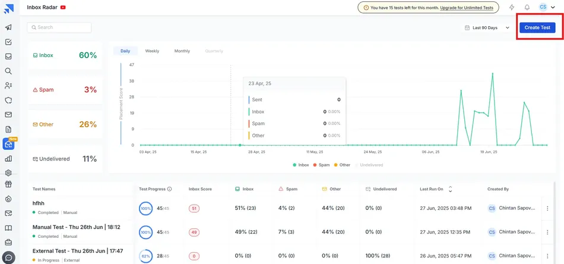Viewport: 564px width, 264px height.
Task: Open the bar chart analytics icon in sidebar
Action: (8, 159)
